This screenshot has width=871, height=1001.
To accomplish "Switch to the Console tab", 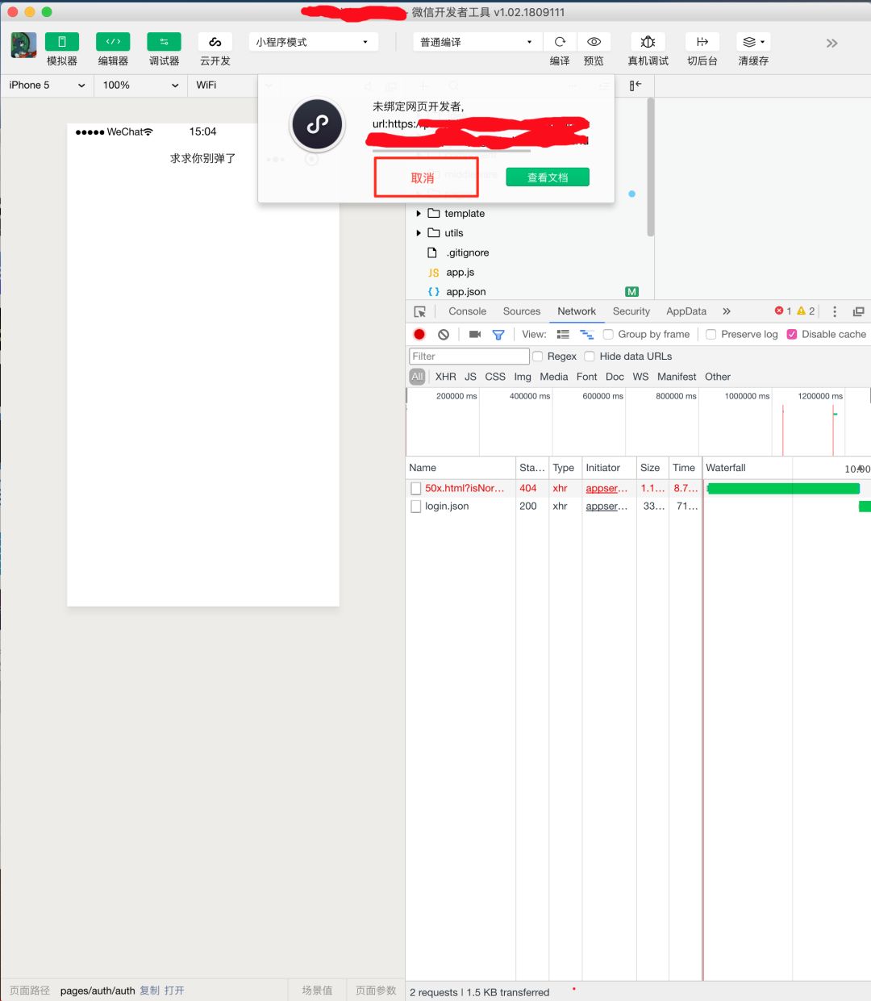I will point(468,311).
